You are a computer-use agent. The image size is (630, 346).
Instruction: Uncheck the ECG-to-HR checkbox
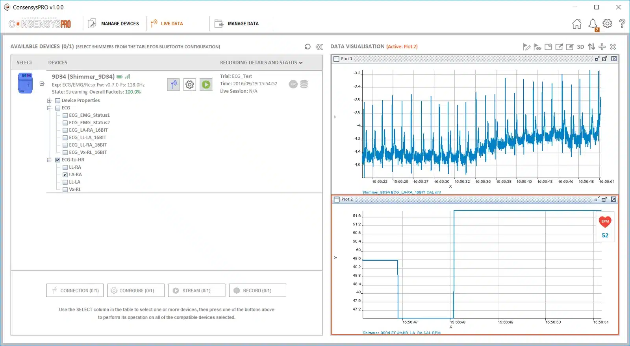[x=58, y=160]
